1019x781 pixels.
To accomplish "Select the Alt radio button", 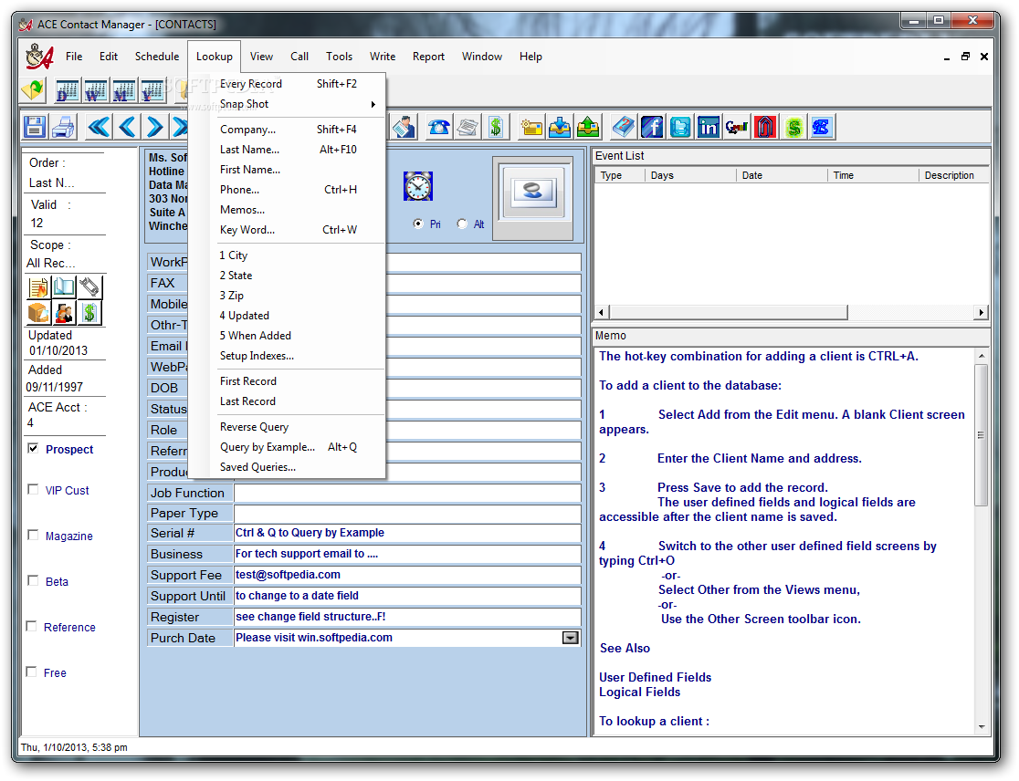I will [x=462, y=224].
